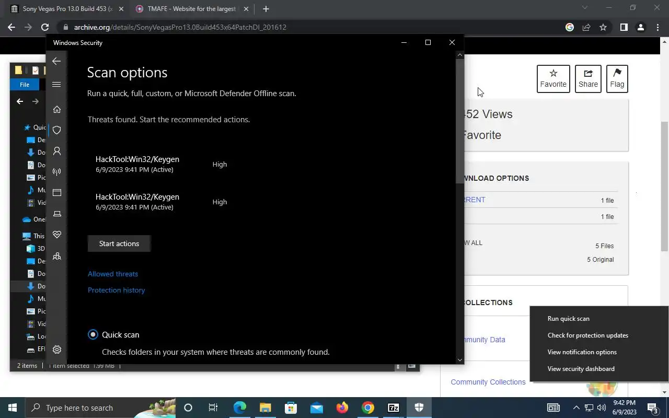This screenshot has width=669, height=418.
Task: Click taskbar clock showing 9:42 PM
Action: tap(624, 408)
